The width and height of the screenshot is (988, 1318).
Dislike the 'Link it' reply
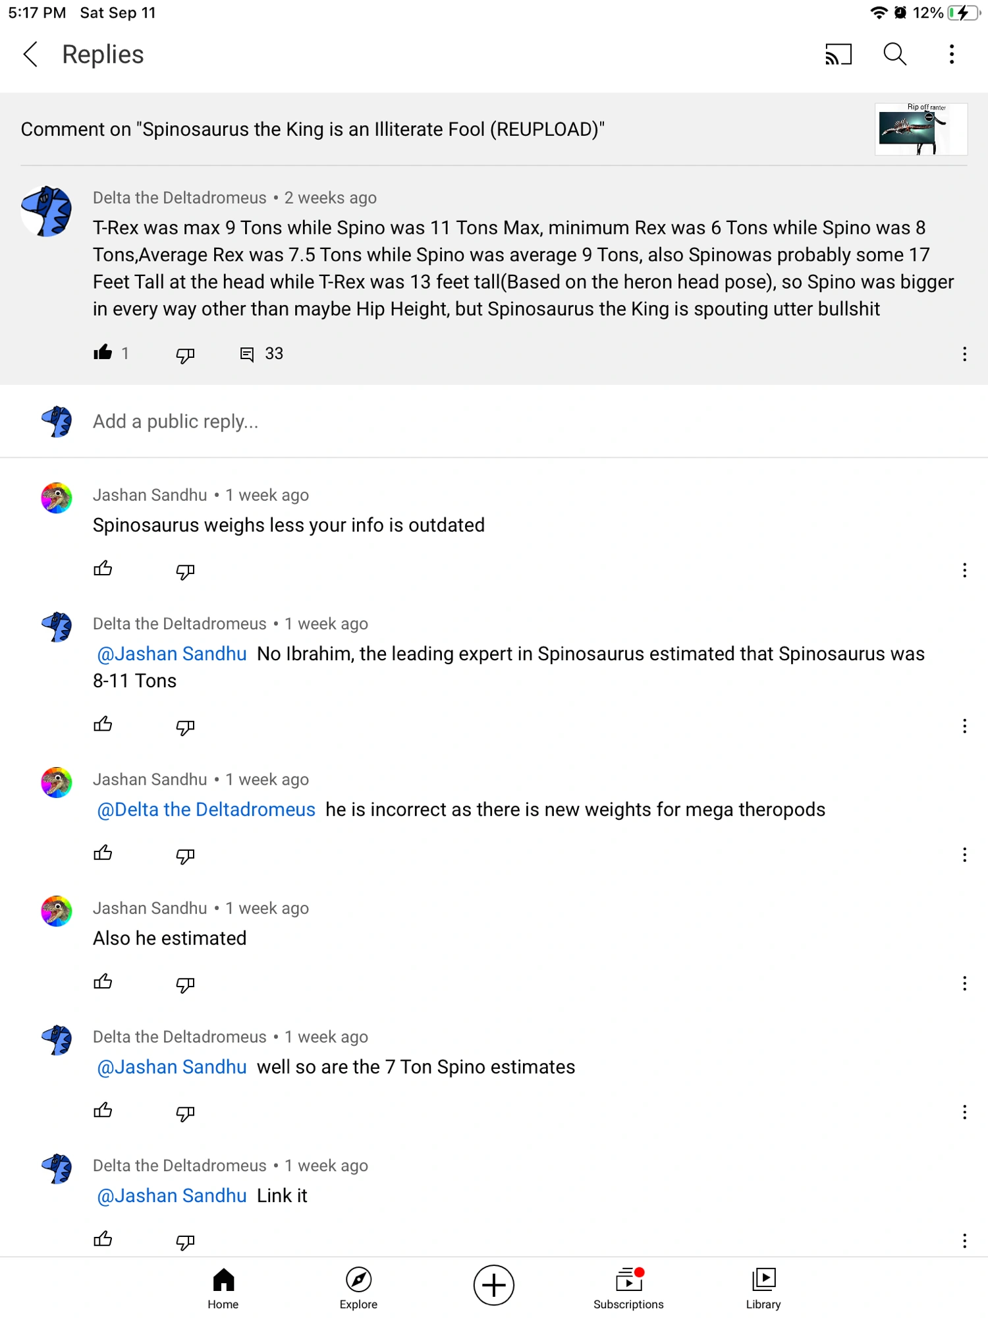pos(185,1240)
